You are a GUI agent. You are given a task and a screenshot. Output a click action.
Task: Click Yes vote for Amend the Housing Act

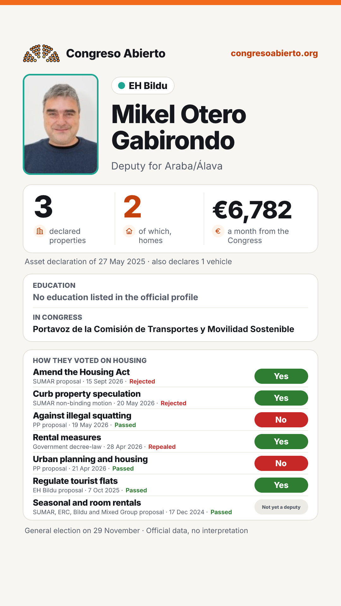point(281,376)
